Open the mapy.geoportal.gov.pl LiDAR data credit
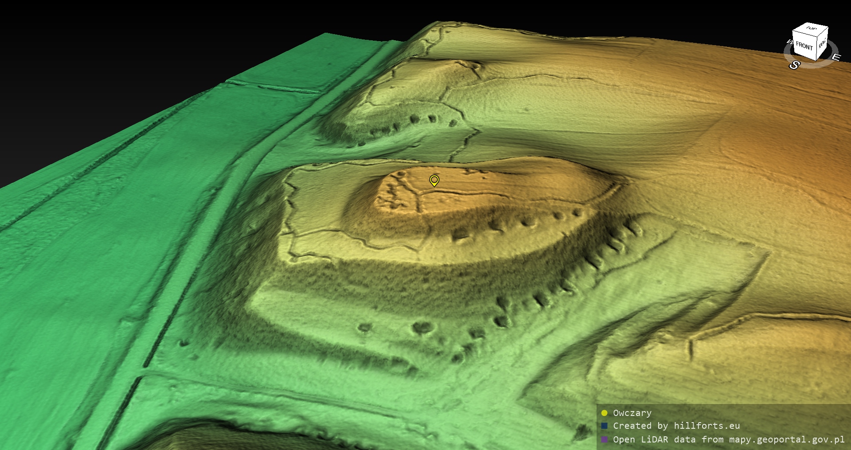 point(728,439)
